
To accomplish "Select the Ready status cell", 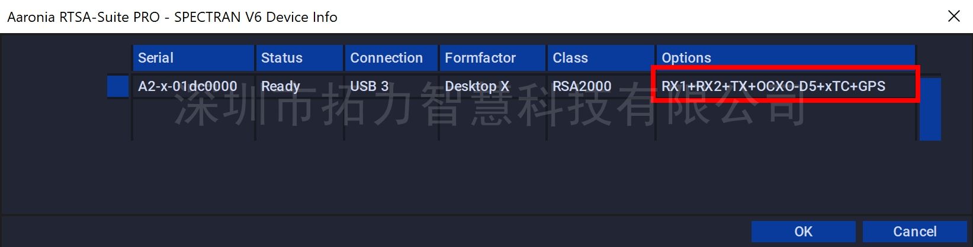I will tap(300, 86).
